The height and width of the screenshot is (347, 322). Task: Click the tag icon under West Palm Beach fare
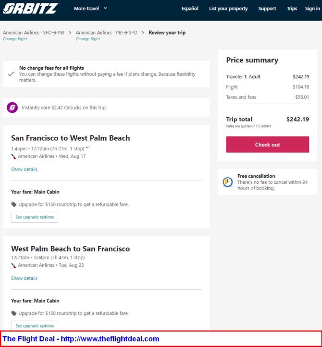[14, 313]
